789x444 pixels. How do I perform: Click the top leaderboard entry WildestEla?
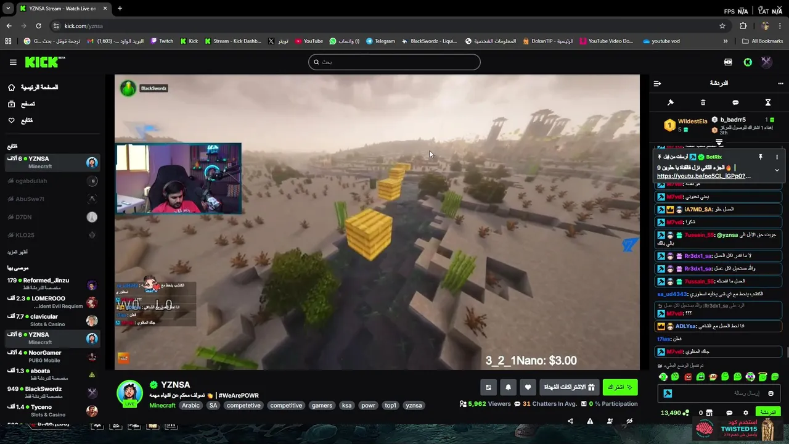point(685,125)
